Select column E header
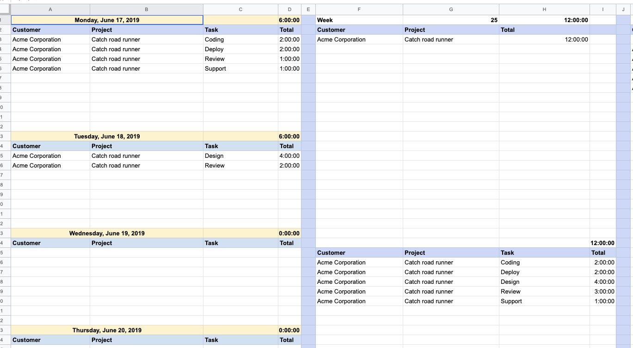The height and width of the screenshot is (348, 633). (308, 10)
